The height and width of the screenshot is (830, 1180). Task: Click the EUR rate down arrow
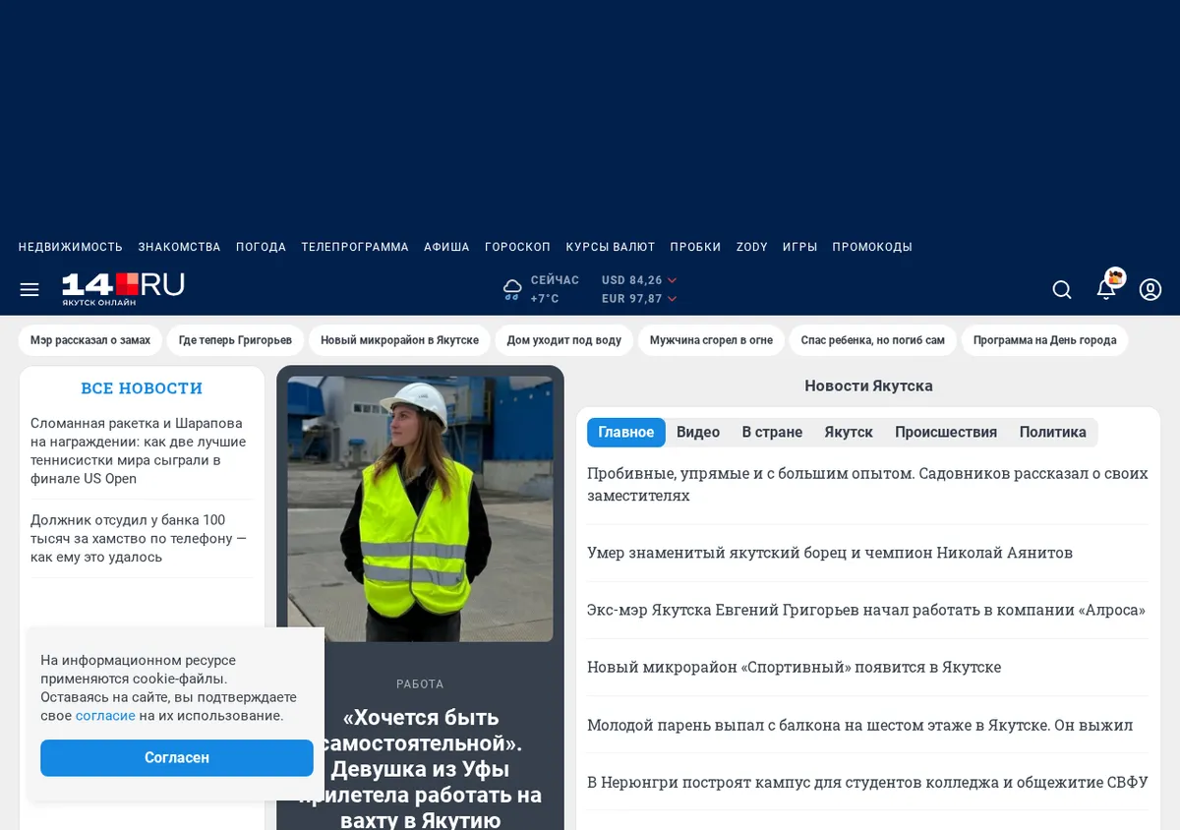(673, 299)
